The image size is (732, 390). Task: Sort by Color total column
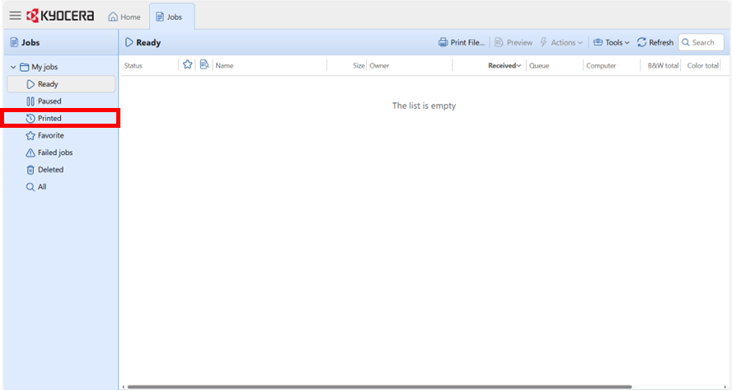702,66
